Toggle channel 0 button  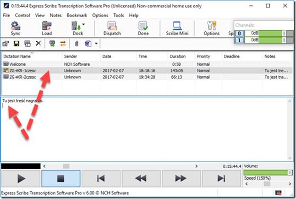(x=239, y=34)
